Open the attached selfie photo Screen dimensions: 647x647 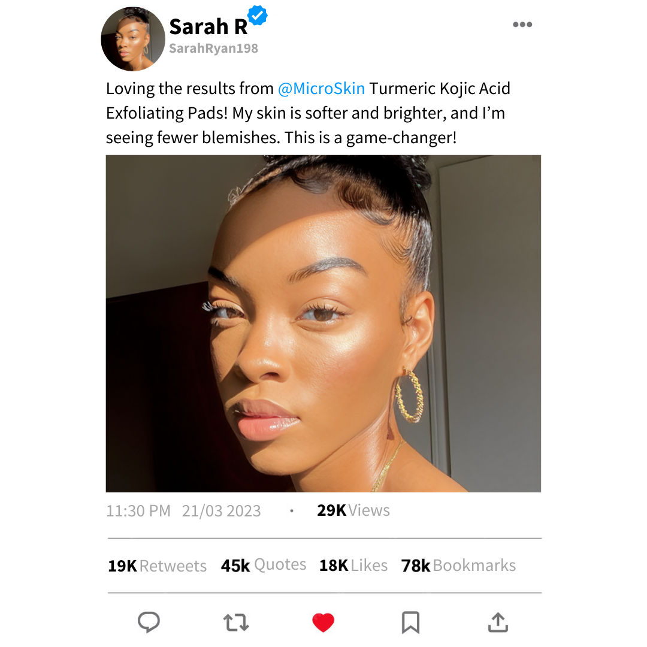[323, 323]
